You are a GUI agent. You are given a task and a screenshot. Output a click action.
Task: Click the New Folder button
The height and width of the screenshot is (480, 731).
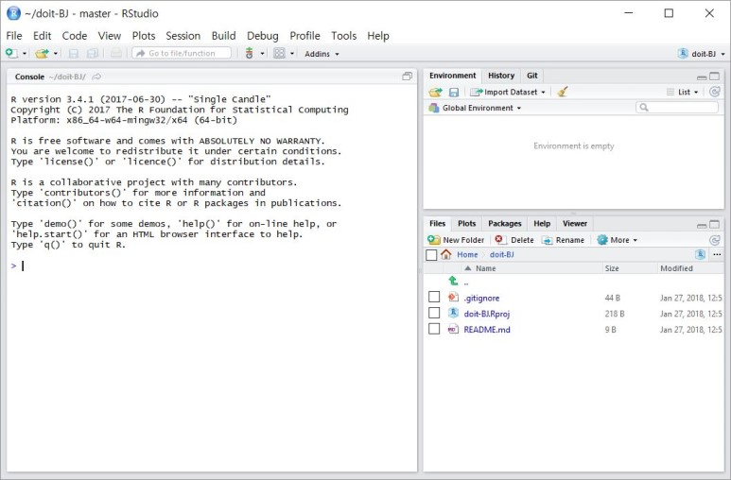(x=457, y=240)
